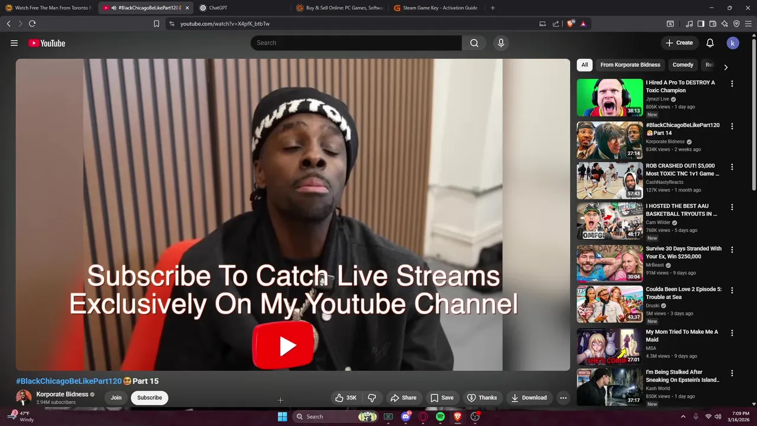Click the browser address bar URL

point(225,24)
